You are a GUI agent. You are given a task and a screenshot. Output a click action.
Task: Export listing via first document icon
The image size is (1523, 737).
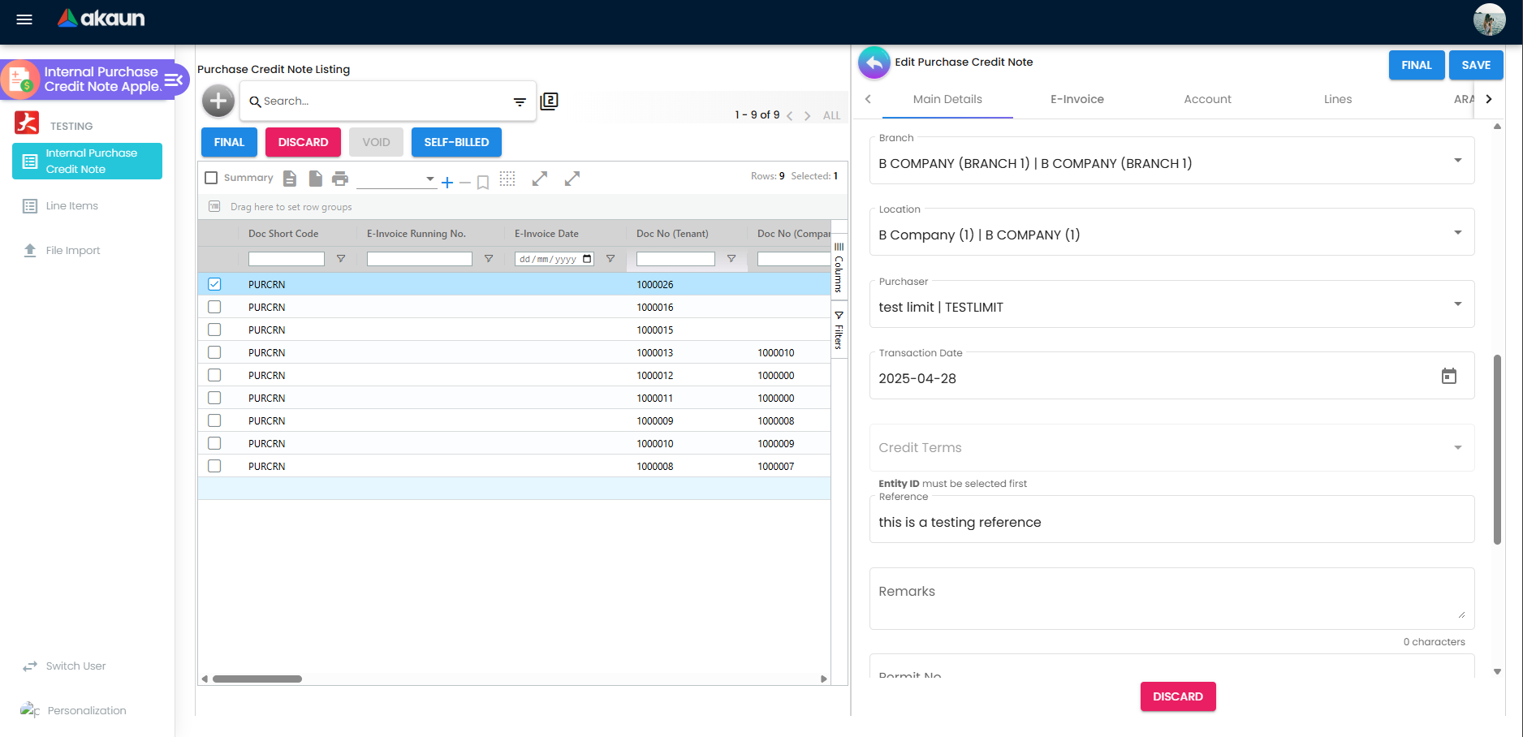pyautogui.click(x=290, y=179)
